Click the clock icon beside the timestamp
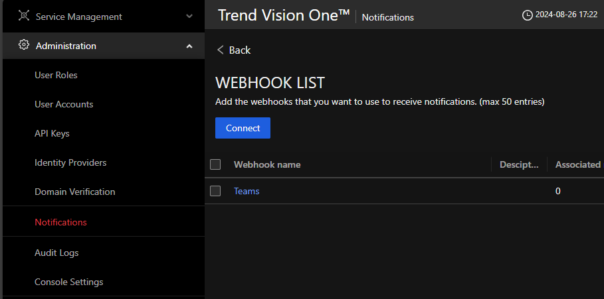 [528, 15]
